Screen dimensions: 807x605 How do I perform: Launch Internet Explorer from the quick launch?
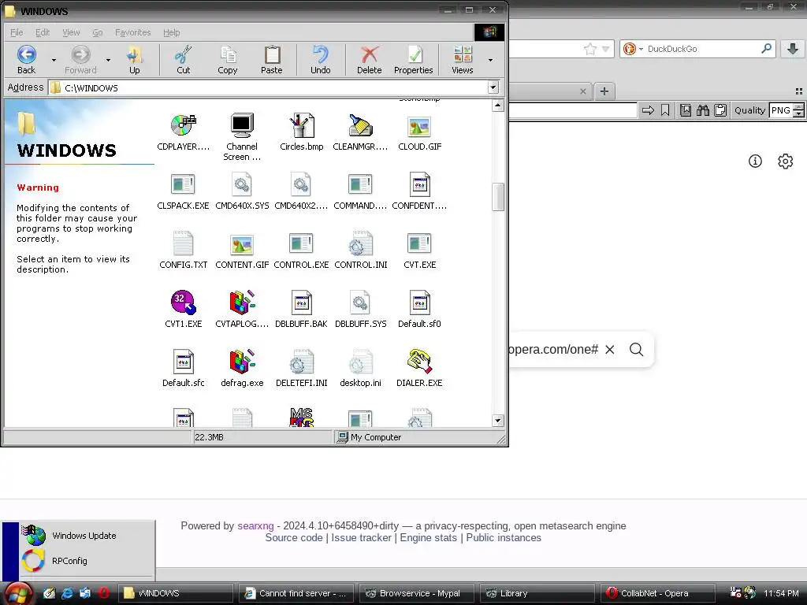tap(67, 593)
